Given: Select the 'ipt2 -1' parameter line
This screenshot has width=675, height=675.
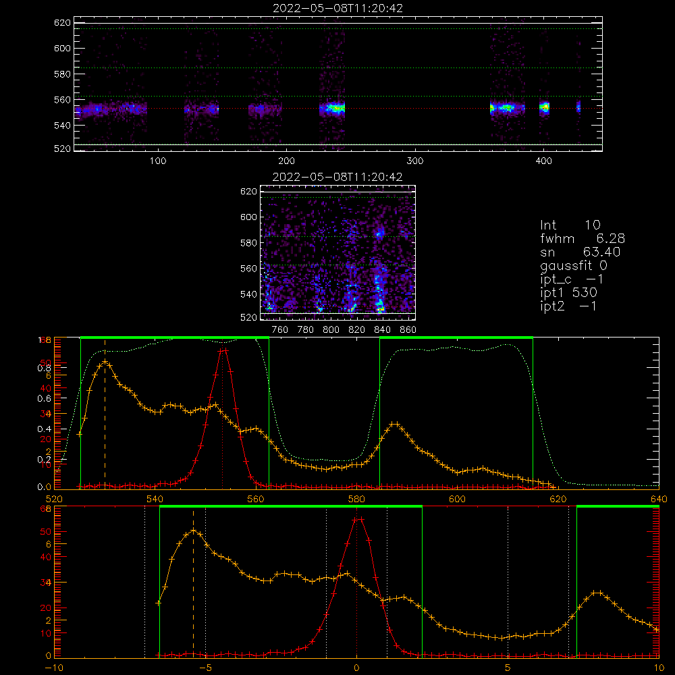Looking at the screenshot, I should [568, 306].
